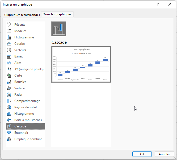The width and height of the screenshot is (177, 160).
Task: Select Compartimentage in the chart list
Action: tap(27, 101)
